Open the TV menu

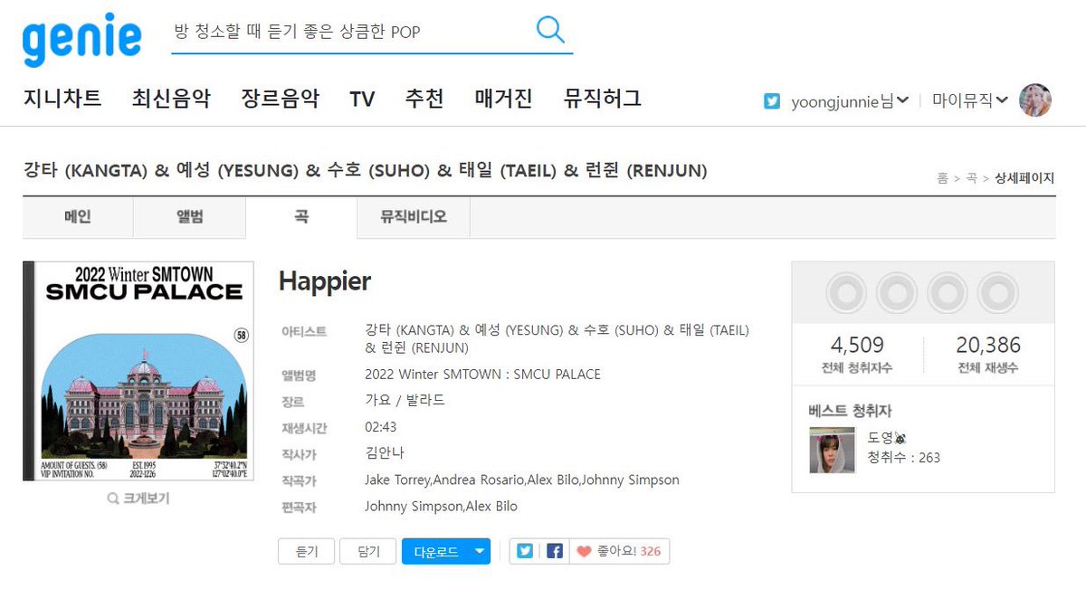pos(362,99)
